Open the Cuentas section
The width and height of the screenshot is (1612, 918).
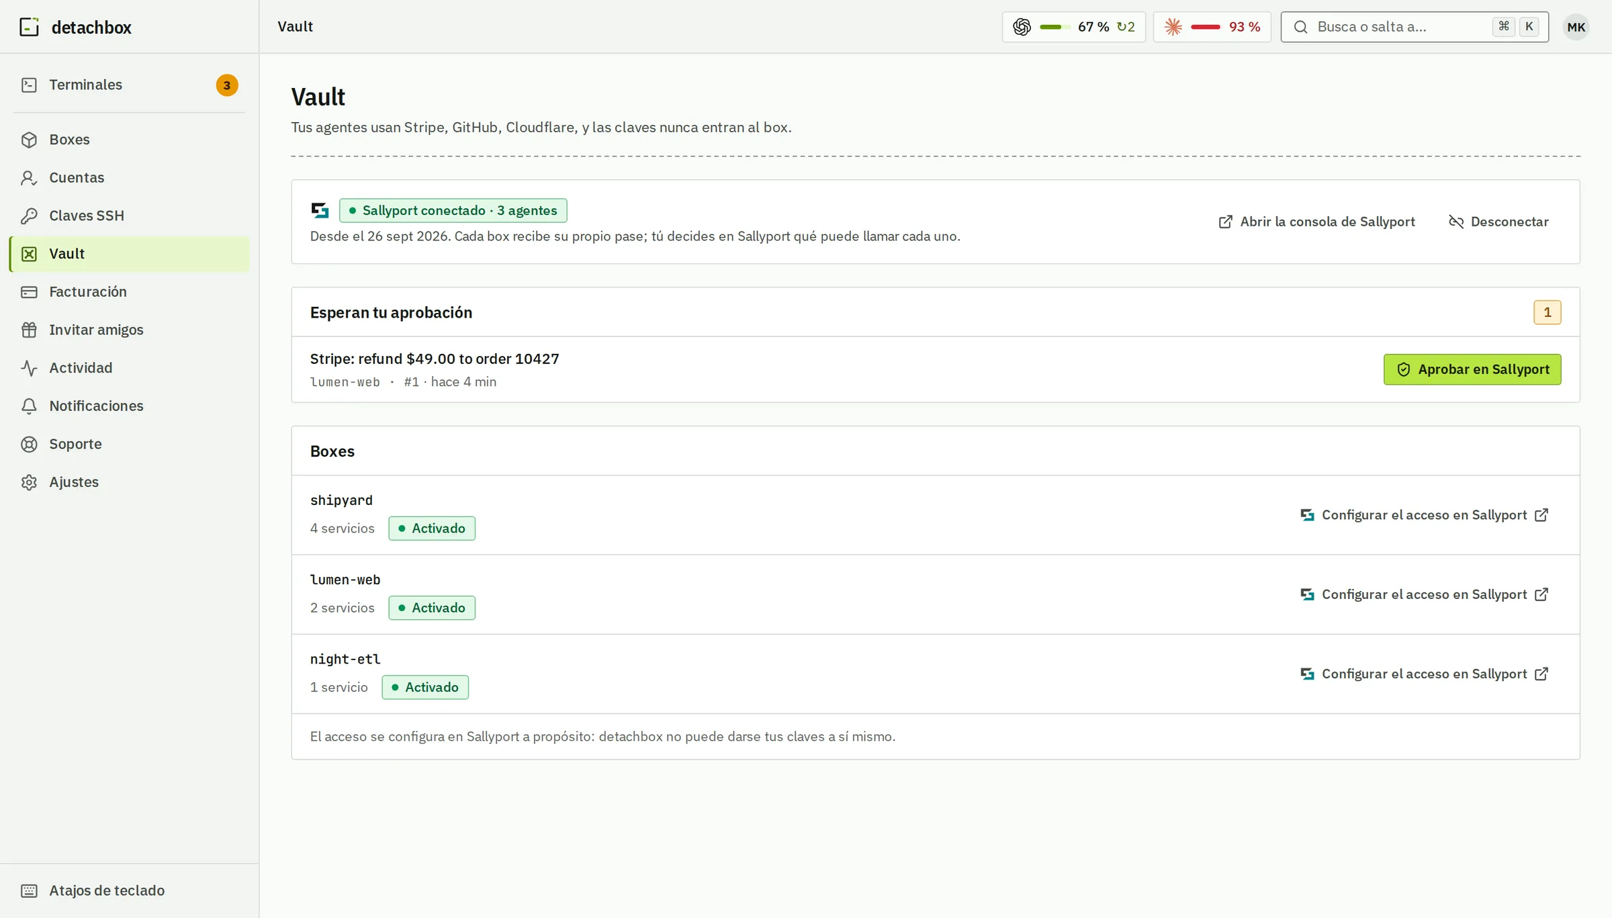(x=129, y=178)
